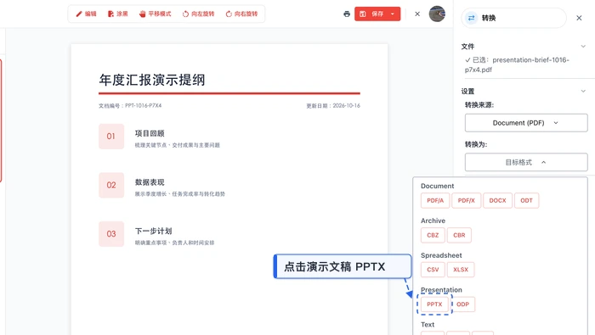Image resolution: width=595 pixels, height=335 pixels.
Task: Click the red 保存 save button
Action: 372,14
